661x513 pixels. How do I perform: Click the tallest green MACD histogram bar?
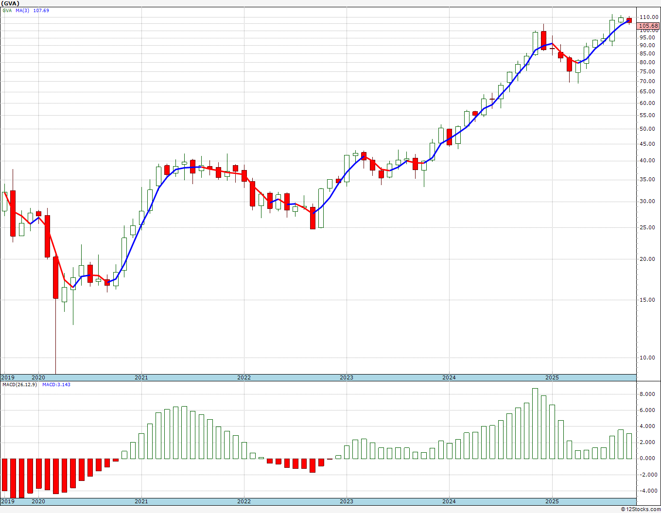coord(535,423)
